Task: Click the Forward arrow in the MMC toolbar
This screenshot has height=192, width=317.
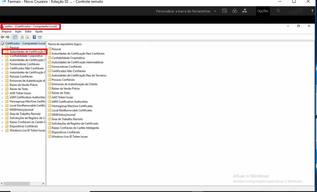Action: coord(7,37)
